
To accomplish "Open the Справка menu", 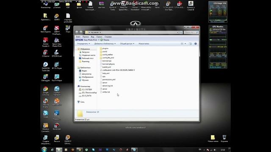I will click(108, 37).
